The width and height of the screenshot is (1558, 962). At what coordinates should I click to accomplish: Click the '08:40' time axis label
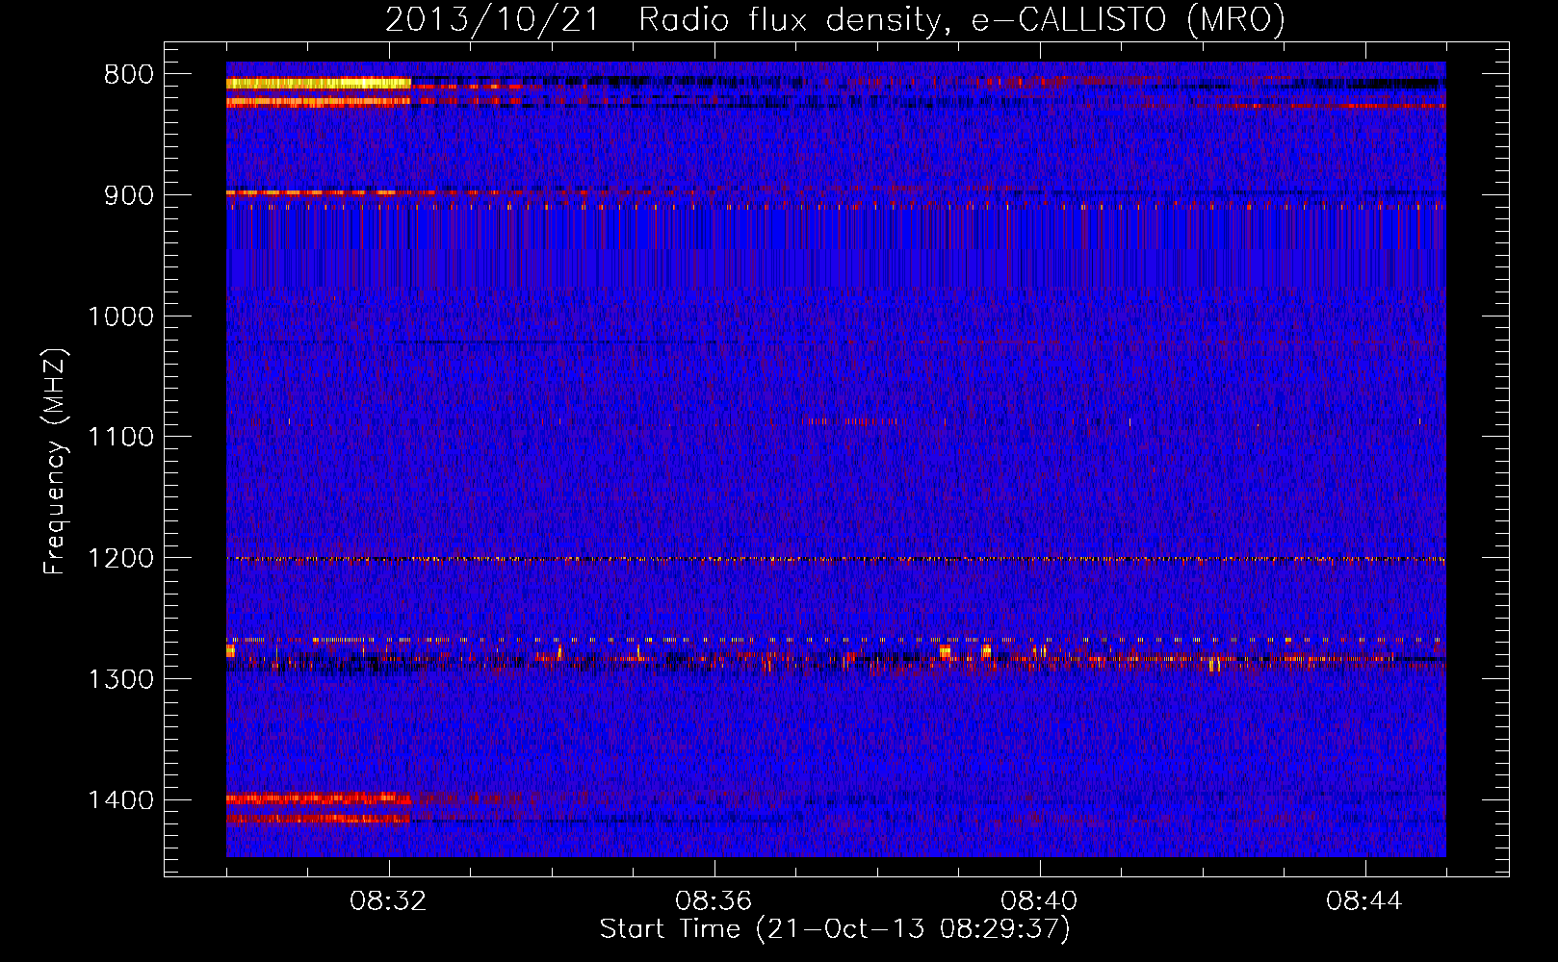1039,901
